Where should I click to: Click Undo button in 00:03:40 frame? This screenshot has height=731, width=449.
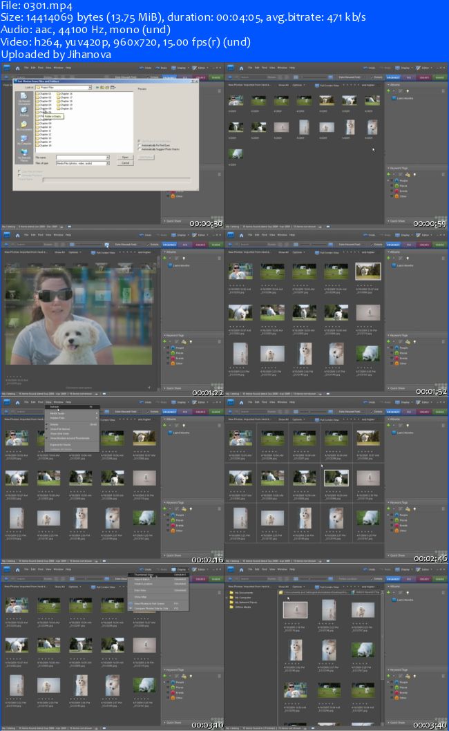pyautogui.click(x=370, y=570)
